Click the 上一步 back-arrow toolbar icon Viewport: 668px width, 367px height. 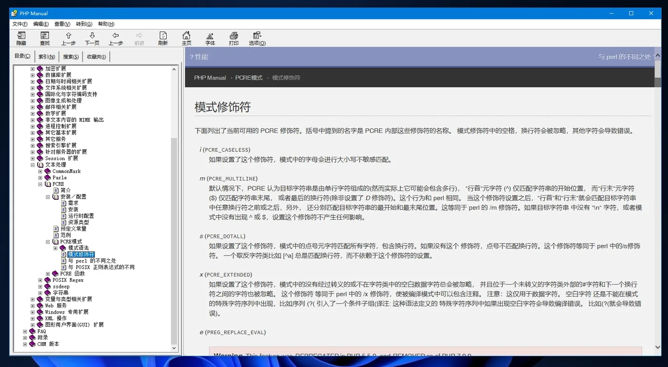click(x=115, y=36)
